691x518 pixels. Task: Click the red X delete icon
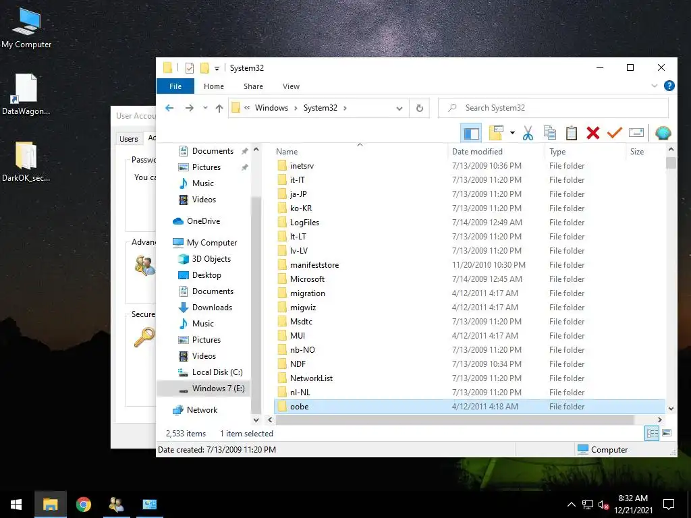coord(592,133)
